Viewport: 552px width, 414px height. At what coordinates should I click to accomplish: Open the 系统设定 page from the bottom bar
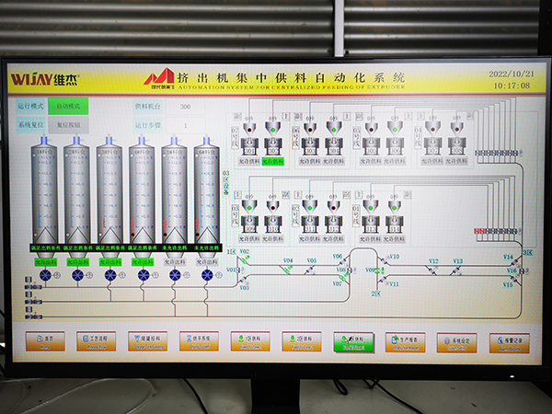pyautogui.click(x=456, y=341)
